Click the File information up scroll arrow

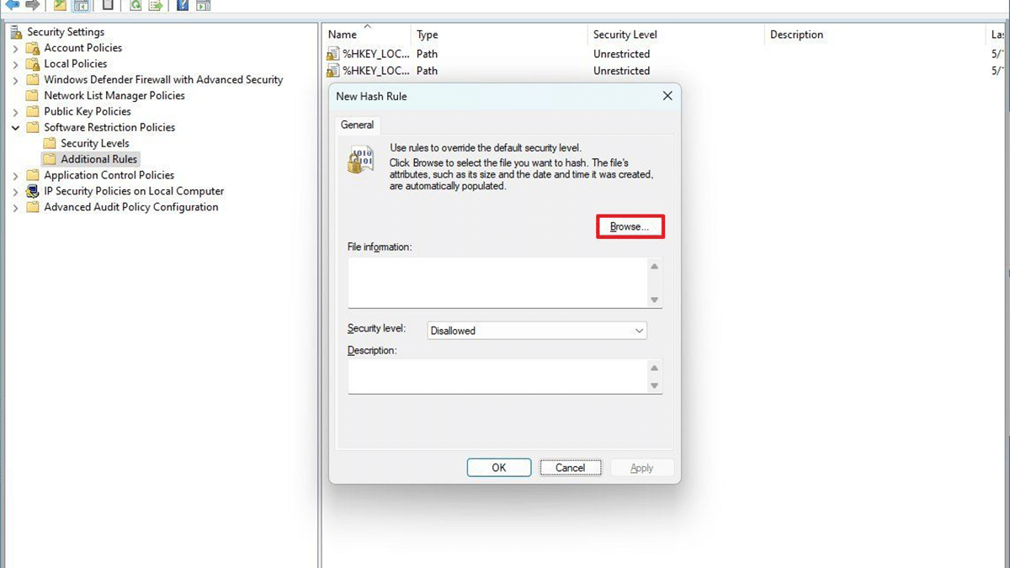(654, 267)
